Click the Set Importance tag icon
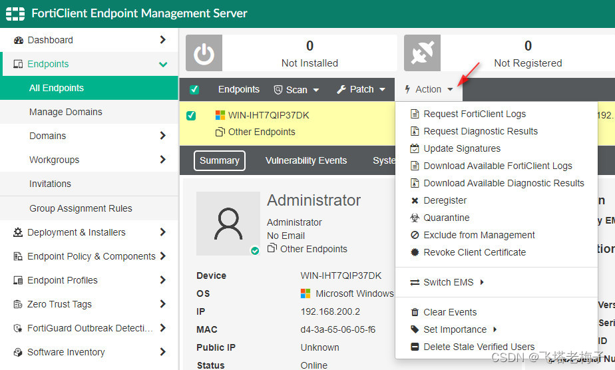Viewport: 615px width, 370px height. pyautogui.click(x=415, y=329)
